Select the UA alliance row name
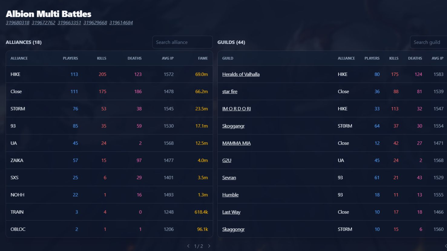Image resolution: width=447 pixels, height=251 pixels. [14, 143]
